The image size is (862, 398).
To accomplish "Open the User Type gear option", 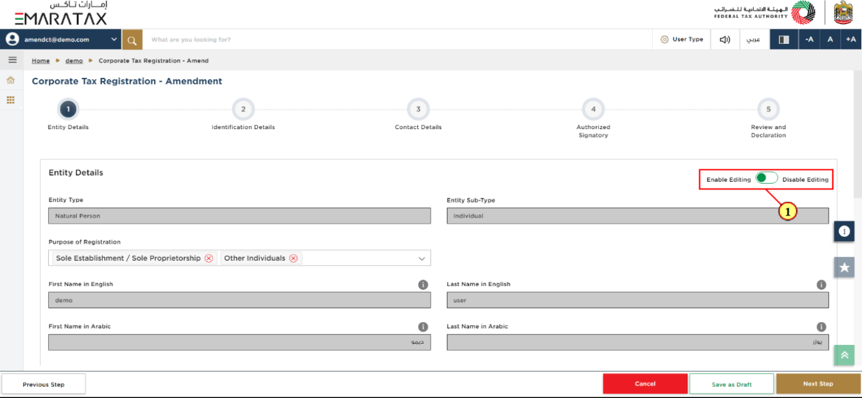I will tap(681, 40).
